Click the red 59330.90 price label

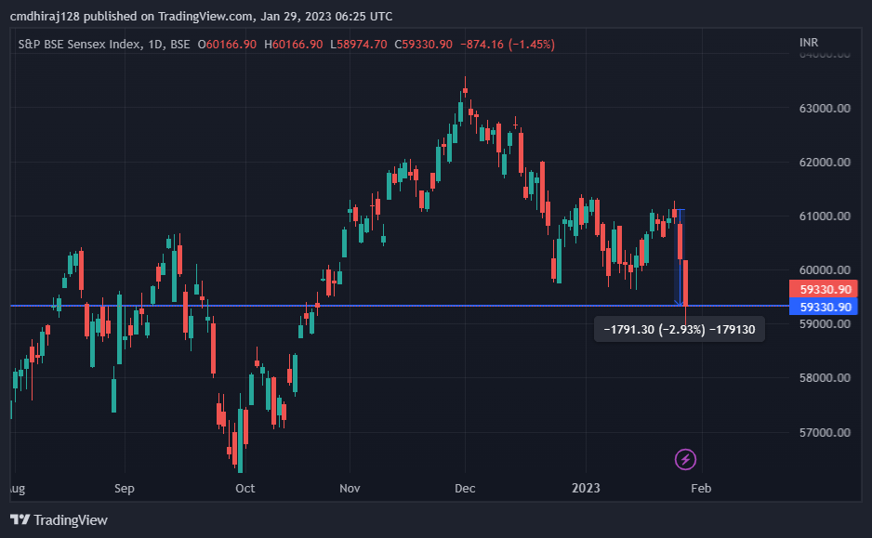click(824, 289)
